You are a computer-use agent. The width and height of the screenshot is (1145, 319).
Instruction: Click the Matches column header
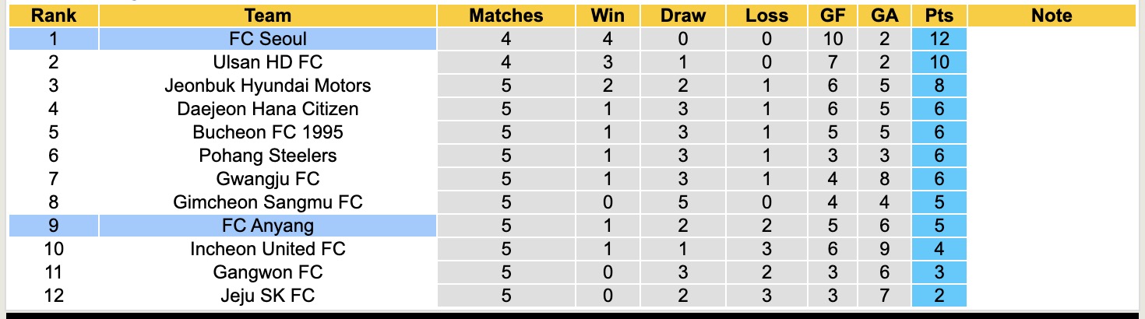point(506,16)
